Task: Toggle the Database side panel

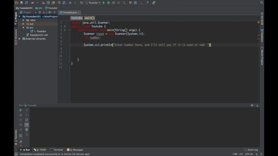Action: coord(262,36)
